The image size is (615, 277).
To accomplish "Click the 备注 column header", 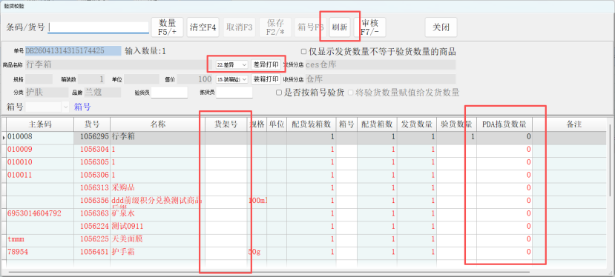I will point(574,124).
